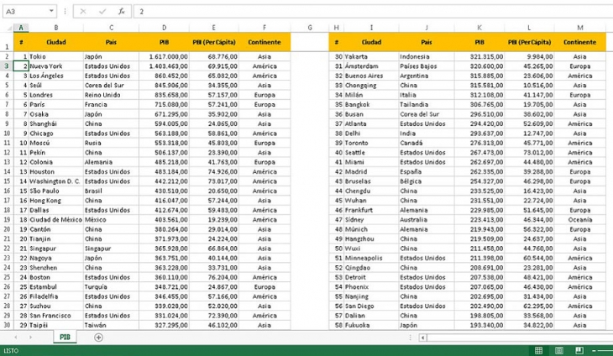Select row 25 header
613x356 pixels.
[7, 277]
